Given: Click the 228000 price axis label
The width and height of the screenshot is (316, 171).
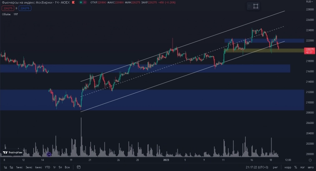Looking at the screenshot, I should [310, 10].
